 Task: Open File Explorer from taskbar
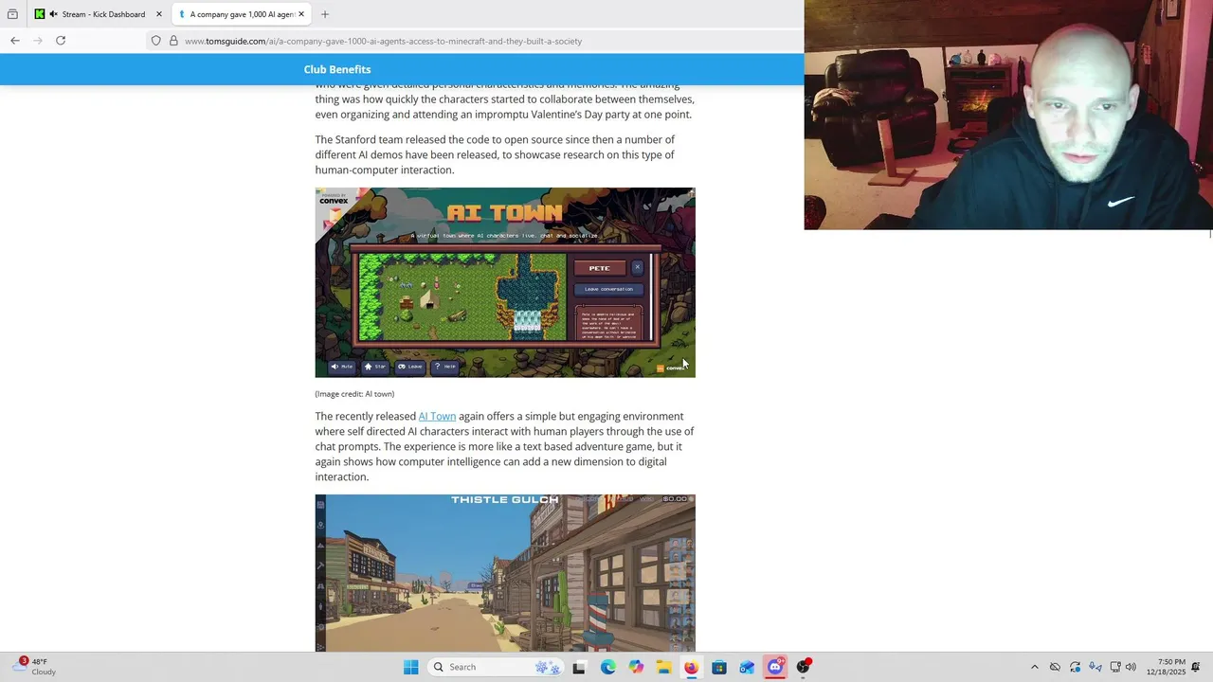(x=663, y=667)
